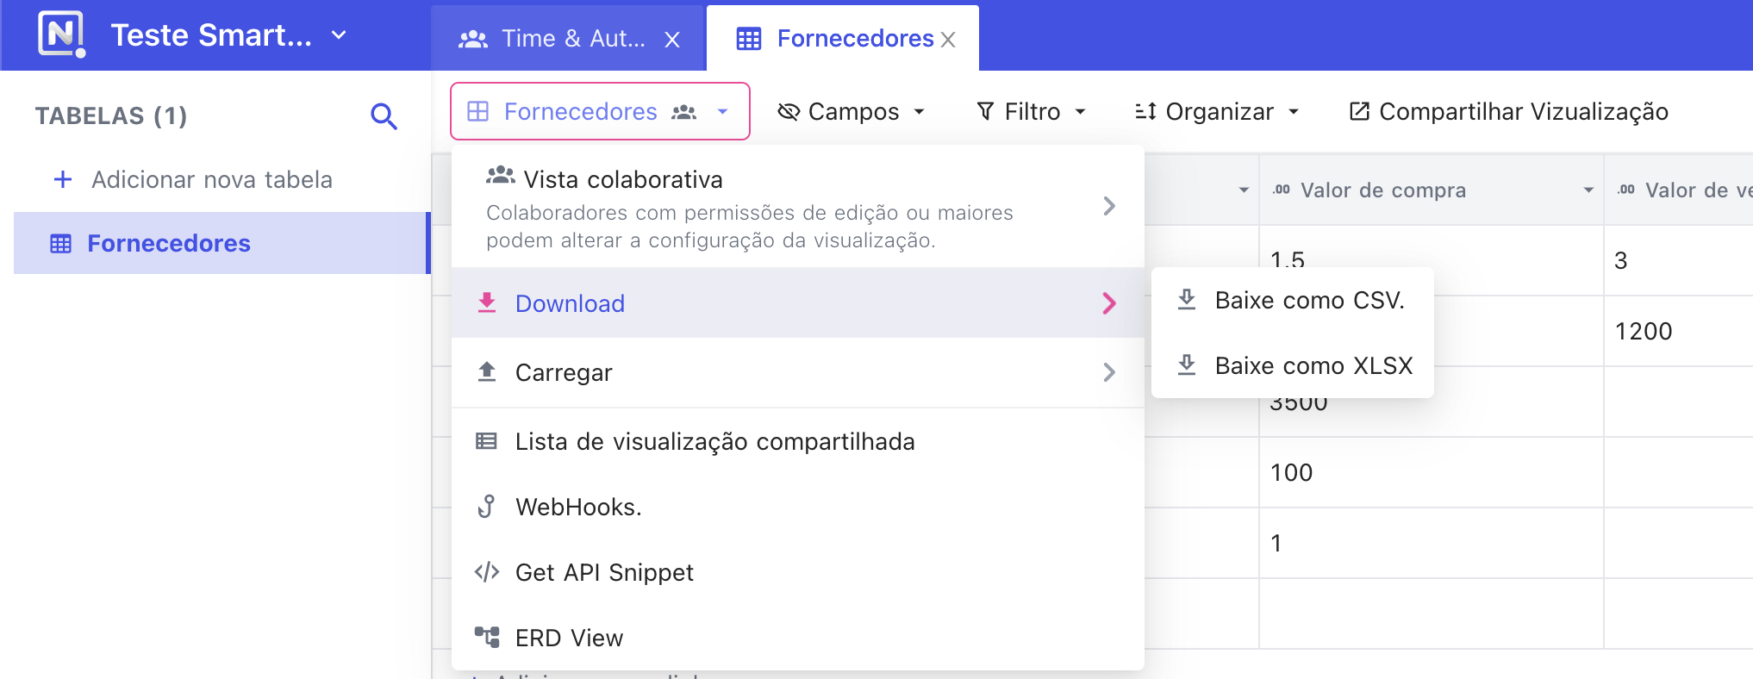Click the NocoDB logo icon
Image resolution: width=1753 pixels, height=679 pixels.
(61, 34)
